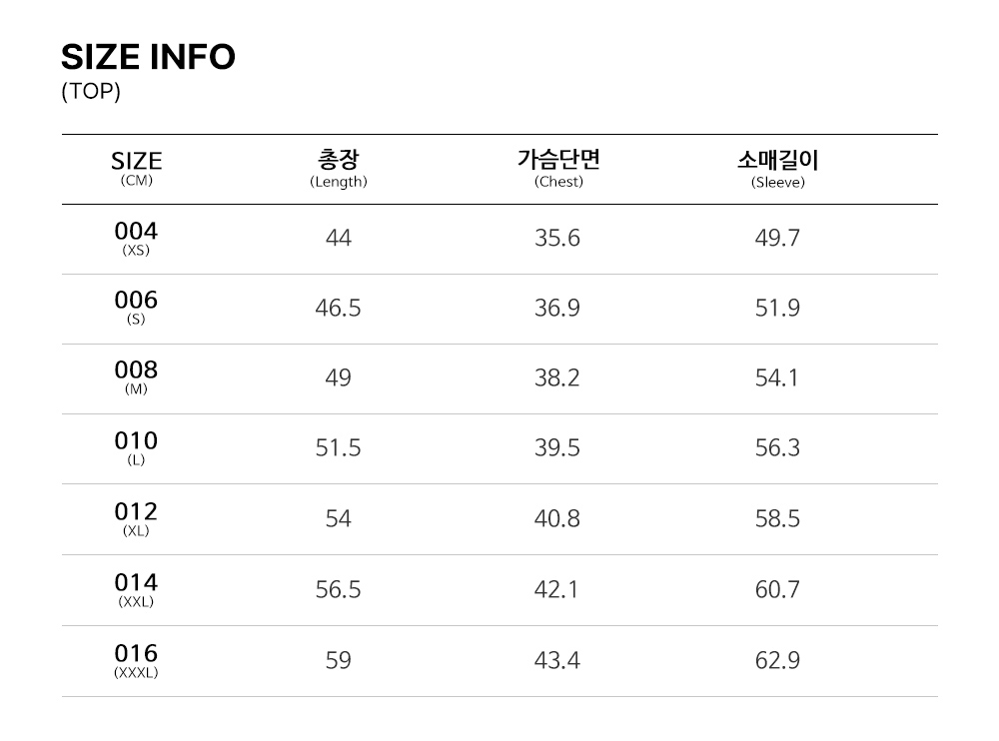Click the length value 44
This screenshot has height=741, width=999.
click(x=339, y=238)
